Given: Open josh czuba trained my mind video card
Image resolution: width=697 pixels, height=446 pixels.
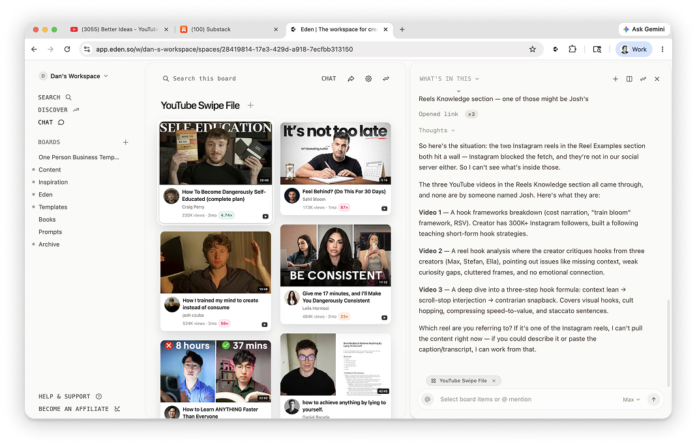Looking at the screenshot, I should (x=216, y=281).
